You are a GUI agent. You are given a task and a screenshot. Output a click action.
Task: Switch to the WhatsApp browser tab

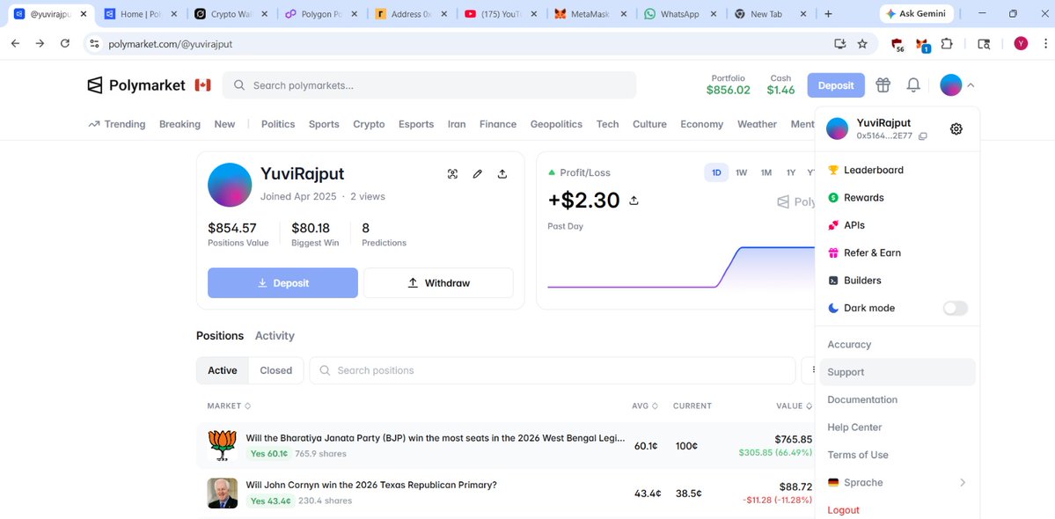pos(682,13)
